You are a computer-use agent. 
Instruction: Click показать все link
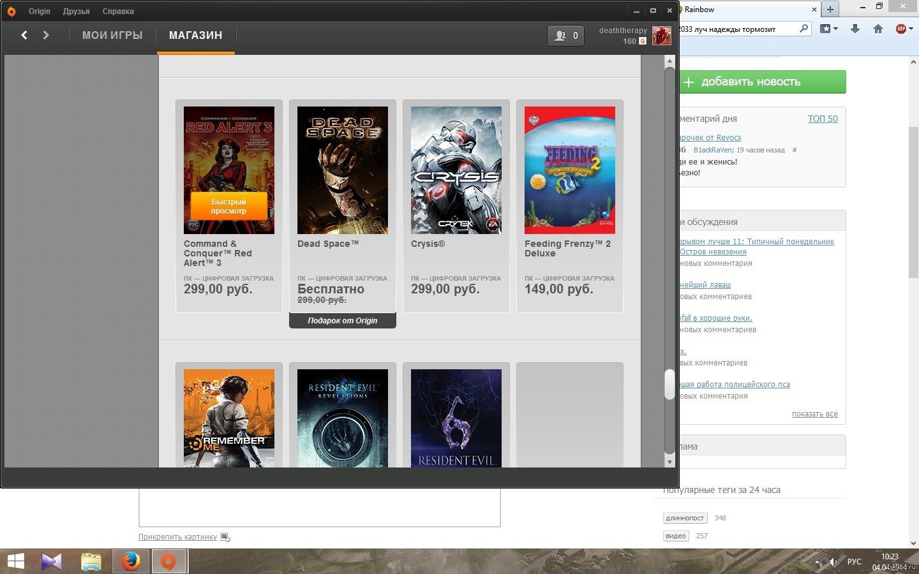coord(814,414)
